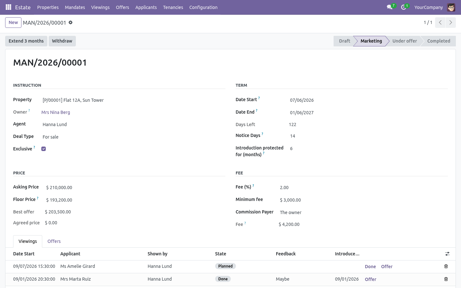Show the Owner field help tooltip
This screenshot has height=288, width=461.
tap(29, 110)
